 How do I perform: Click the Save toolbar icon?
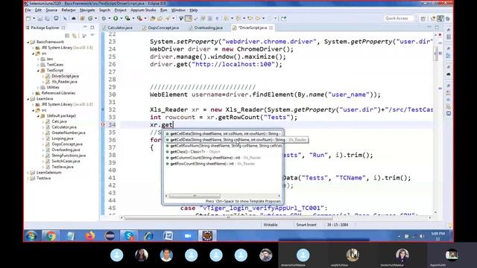point(40,19)
